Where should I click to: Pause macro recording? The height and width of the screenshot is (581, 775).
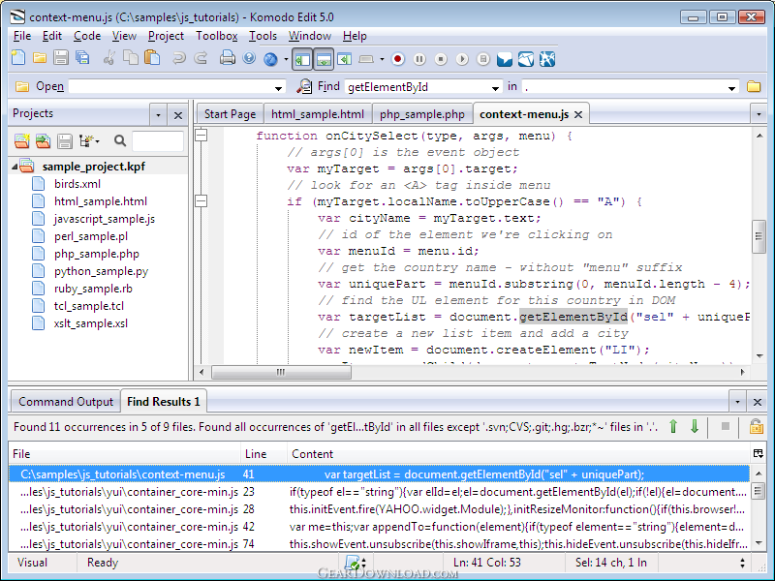click(x=419, y=59)
